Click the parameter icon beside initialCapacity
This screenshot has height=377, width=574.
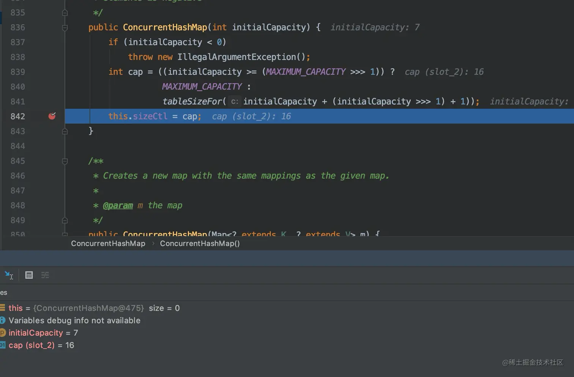[2, 333]
